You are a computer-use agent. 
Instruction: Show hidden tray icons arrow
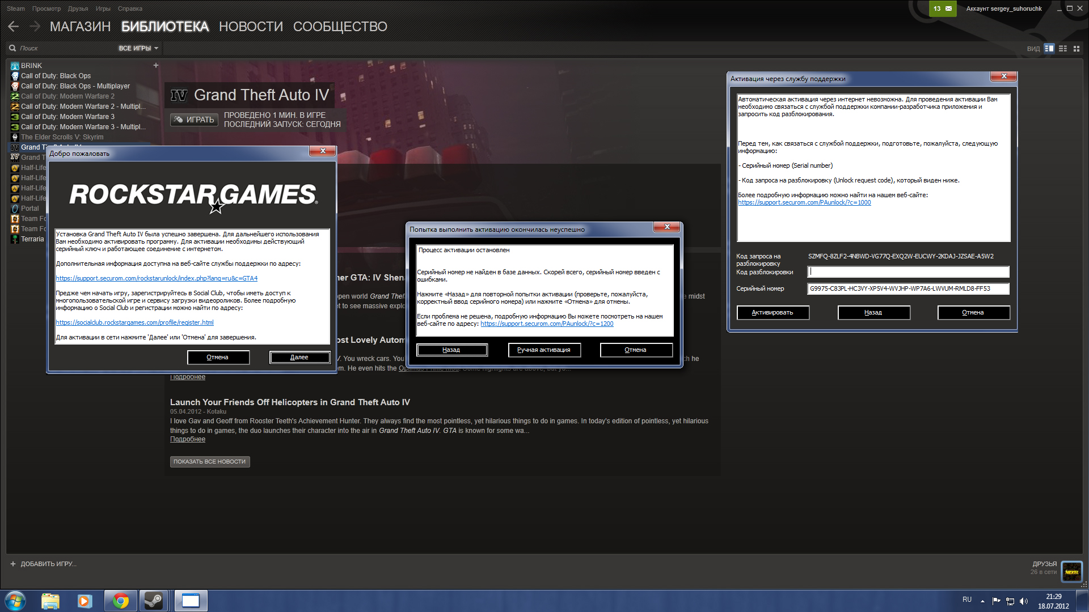click(982, 601)
